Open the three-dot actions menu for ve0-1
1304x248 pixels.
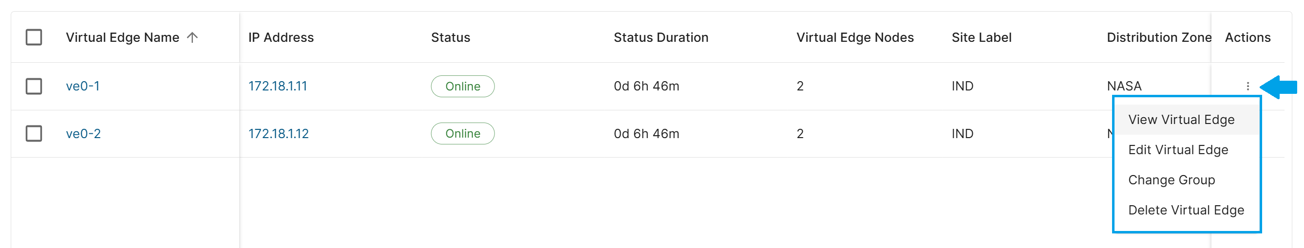coord(1247,87)
